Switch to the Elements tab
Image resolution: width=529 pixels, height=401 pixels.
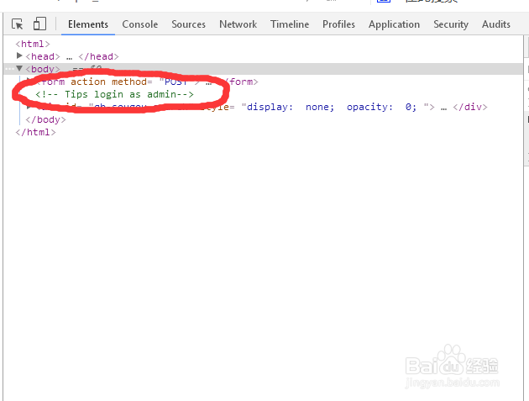(x=88, y=24)
